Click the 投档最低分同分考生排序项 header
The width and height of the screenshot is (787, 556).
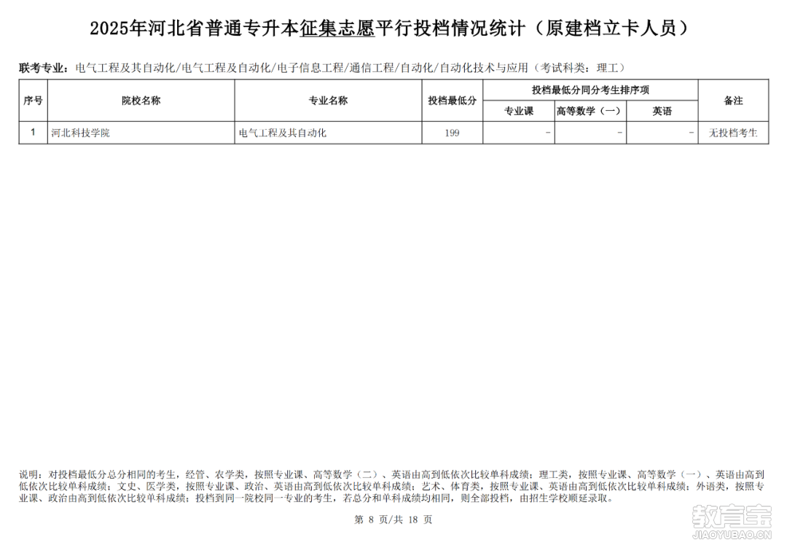pos(590,90)
